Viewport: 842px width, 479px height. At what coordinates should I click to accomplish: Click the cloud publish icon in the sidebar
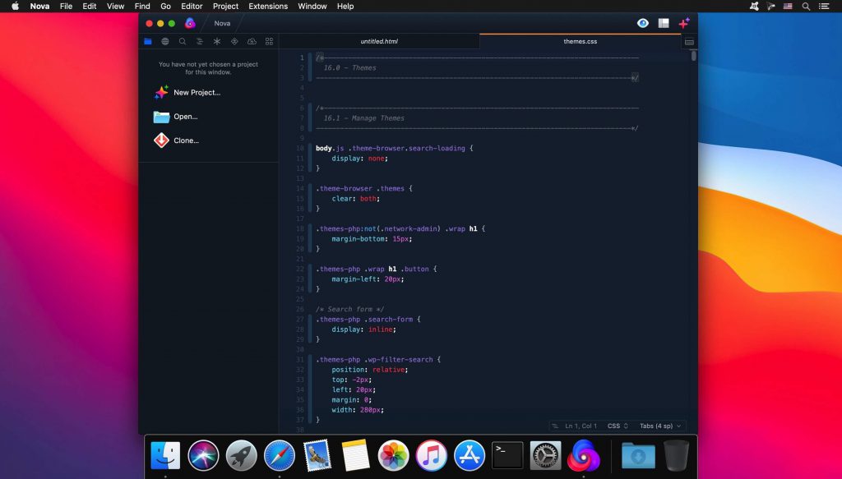pos(252,40)
